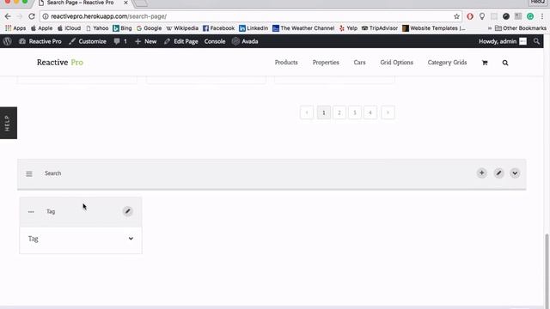Open the Website Templates bookmark

pos(434,28)
